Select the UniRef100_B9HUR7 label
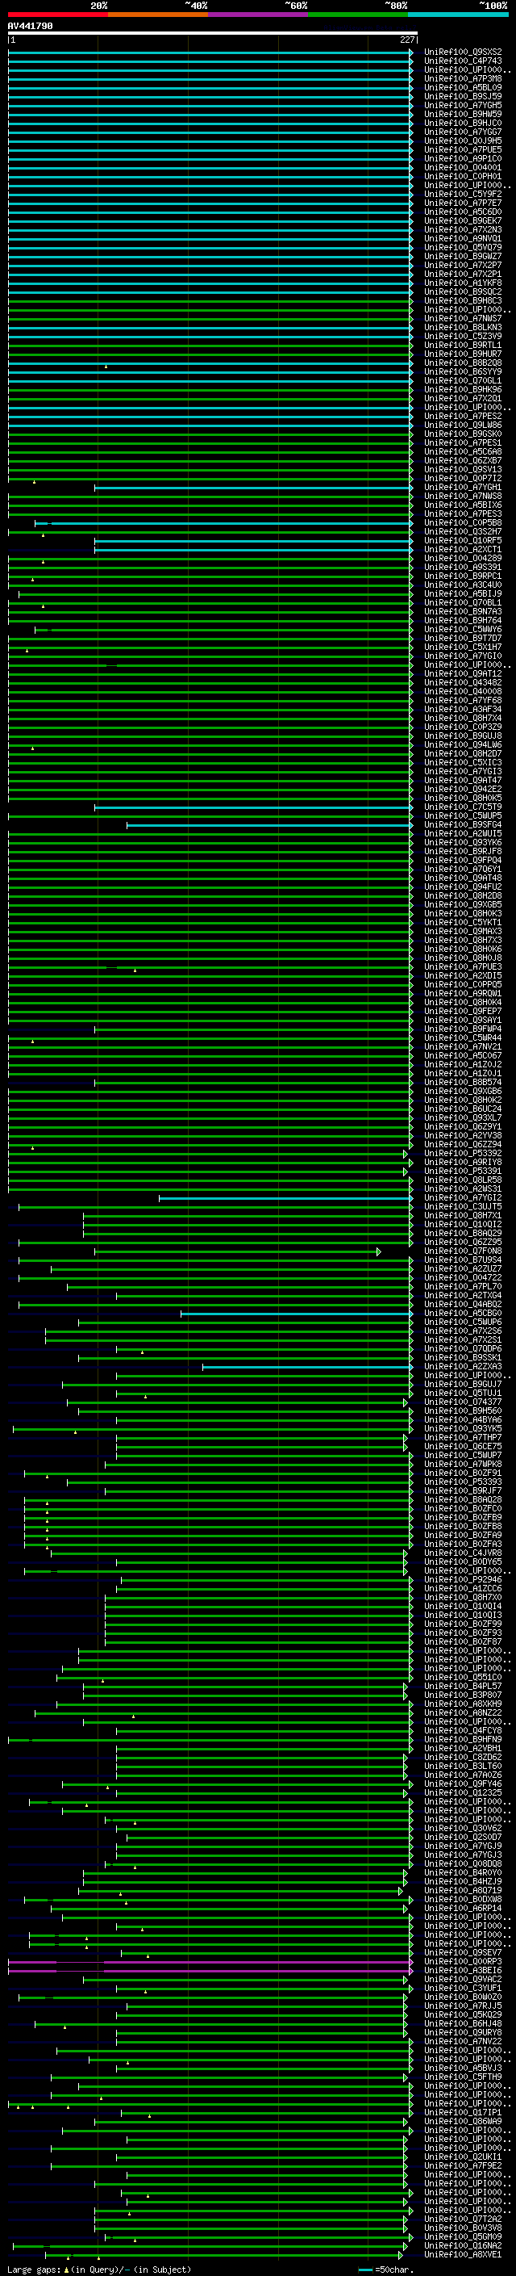Image resolution: width=516 pixels, height=2276 pixels. [463, 354]
